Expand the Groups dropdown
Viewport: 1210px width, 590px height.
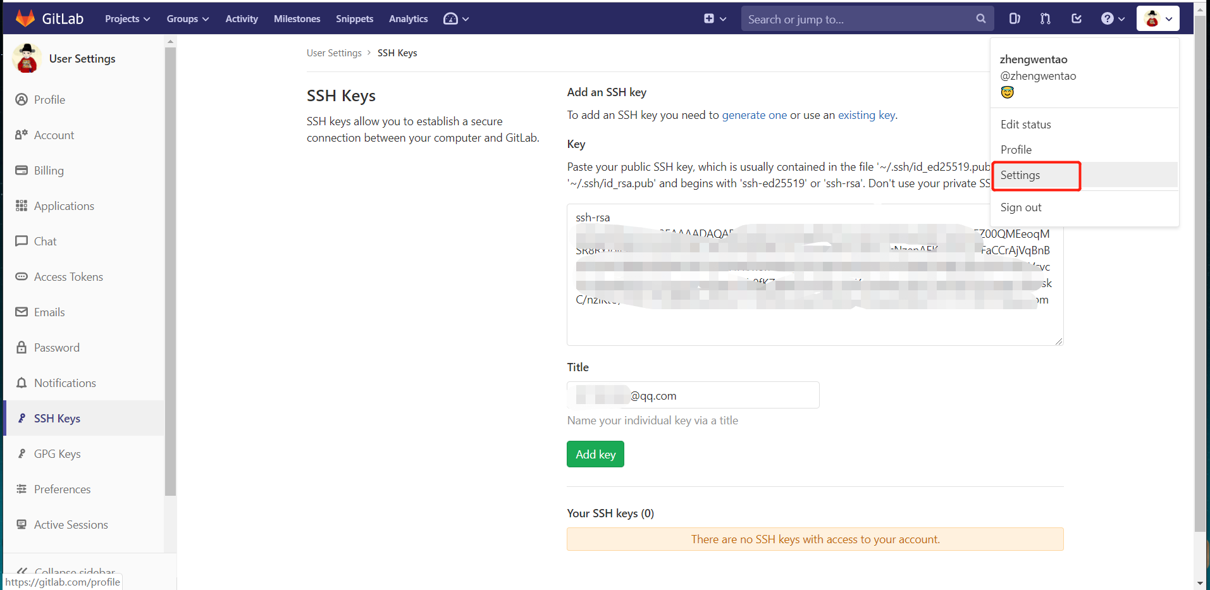[x=187, y=18]
